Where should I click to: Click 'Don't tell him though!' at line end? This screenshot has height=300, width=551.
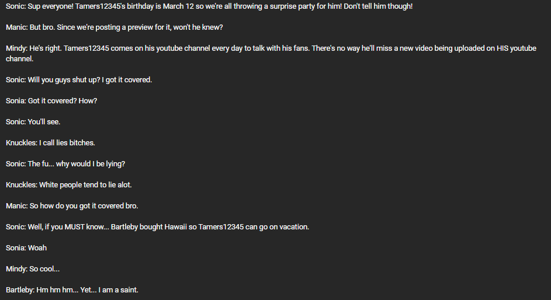click(378, 6)
